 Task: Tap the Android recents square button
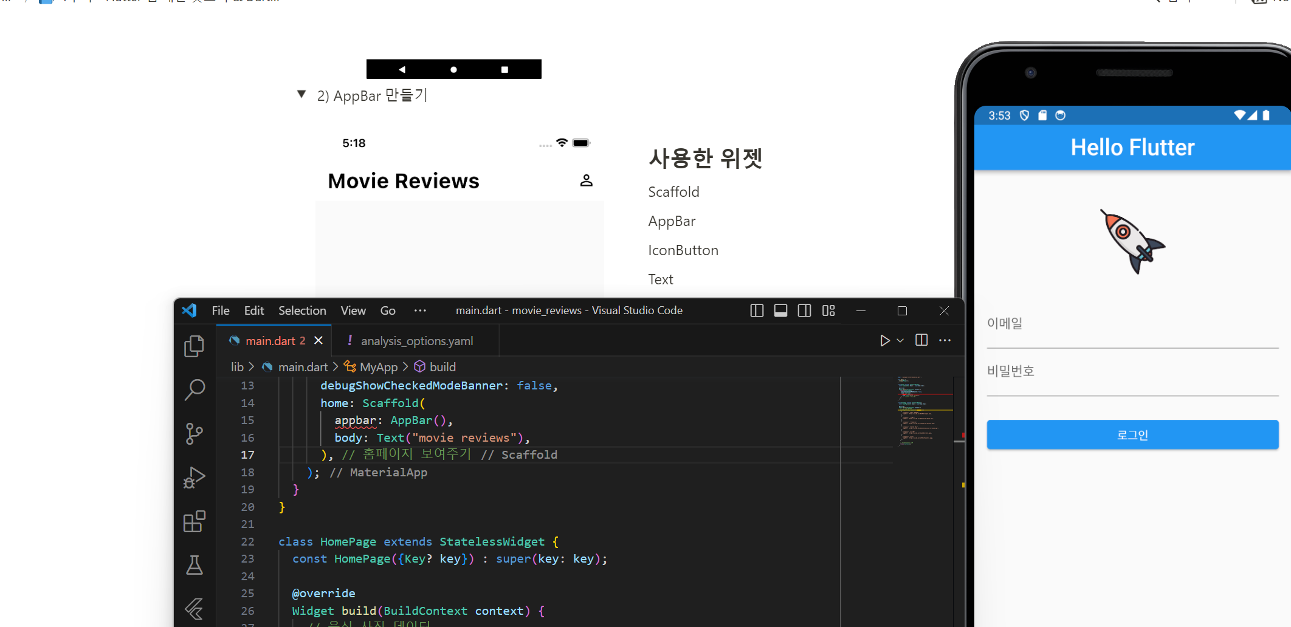coord(504,69)
